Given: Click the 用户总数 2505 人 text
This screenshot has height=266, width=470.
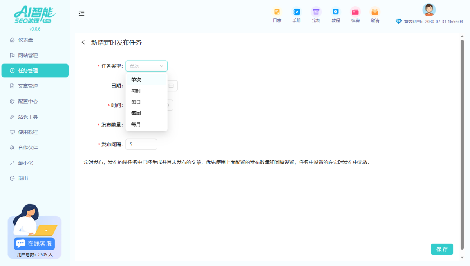Looking at the screenshot, I should coord(35,255).
